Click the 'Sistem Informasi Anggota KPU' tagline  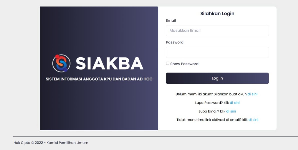(x=99, y=79)
